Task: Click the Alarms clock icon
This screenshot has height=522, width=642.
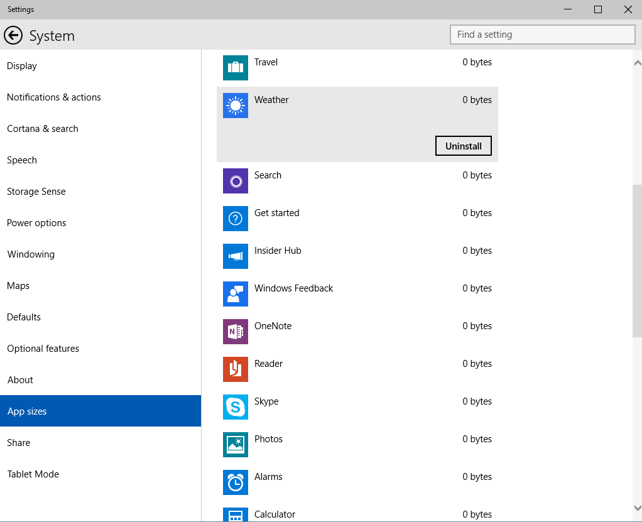Action: coord(236,482)
